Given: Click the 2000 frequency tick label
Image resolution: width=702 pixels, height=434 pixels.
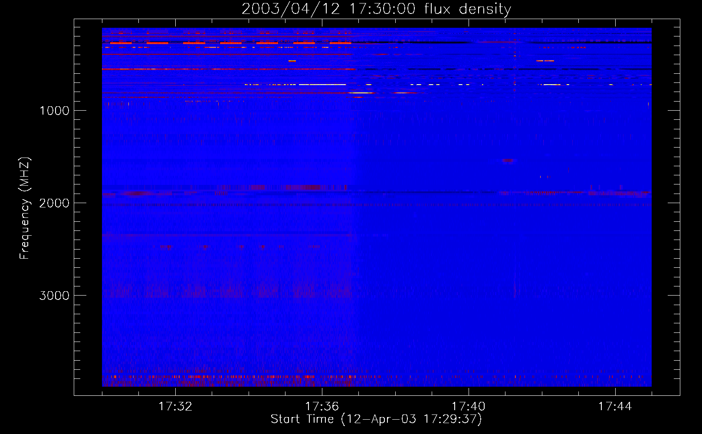Looking at the screenshot, I should pos(54,203).
